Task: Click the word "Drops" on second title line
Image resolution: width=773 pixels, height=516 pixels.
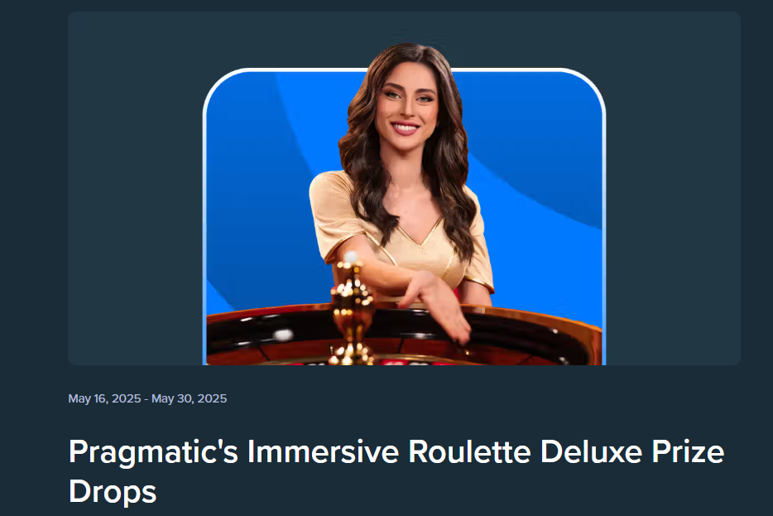Action: click(x=113, y=492)
